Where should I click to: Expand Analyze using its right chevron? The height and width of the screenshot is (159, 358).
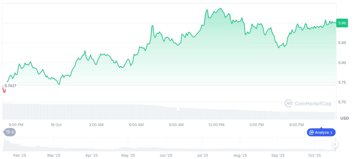click(331, 132)
